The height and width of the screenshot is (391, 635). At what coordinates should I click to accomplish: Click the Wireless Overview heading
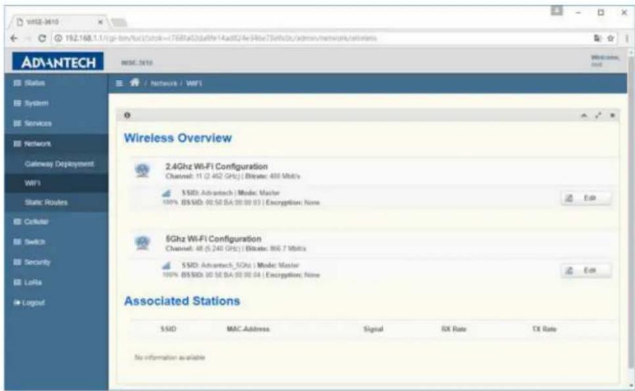(x=178, y=138)
